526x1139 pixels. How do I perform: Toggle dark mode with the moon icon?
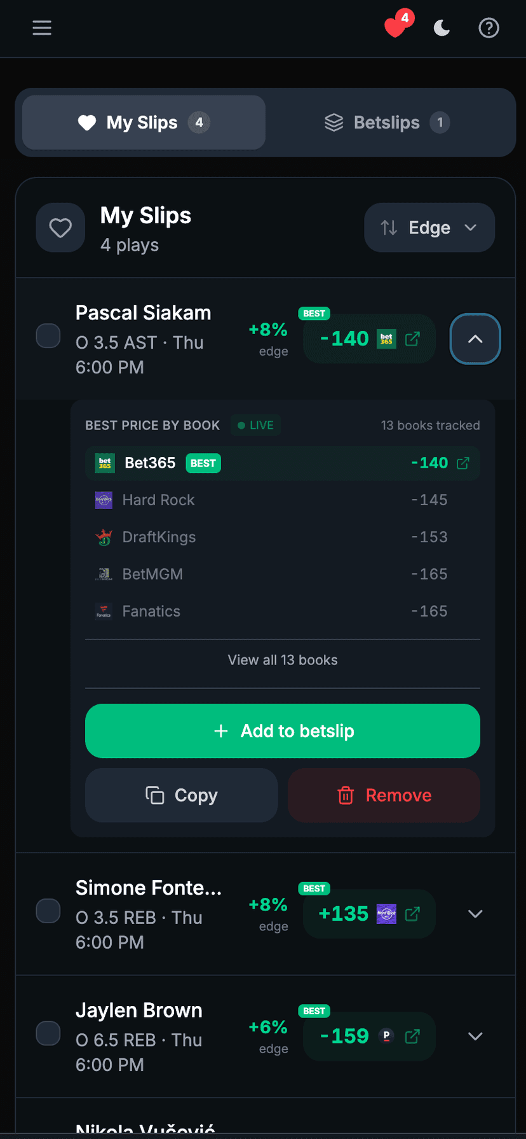[x=442, y=28]
